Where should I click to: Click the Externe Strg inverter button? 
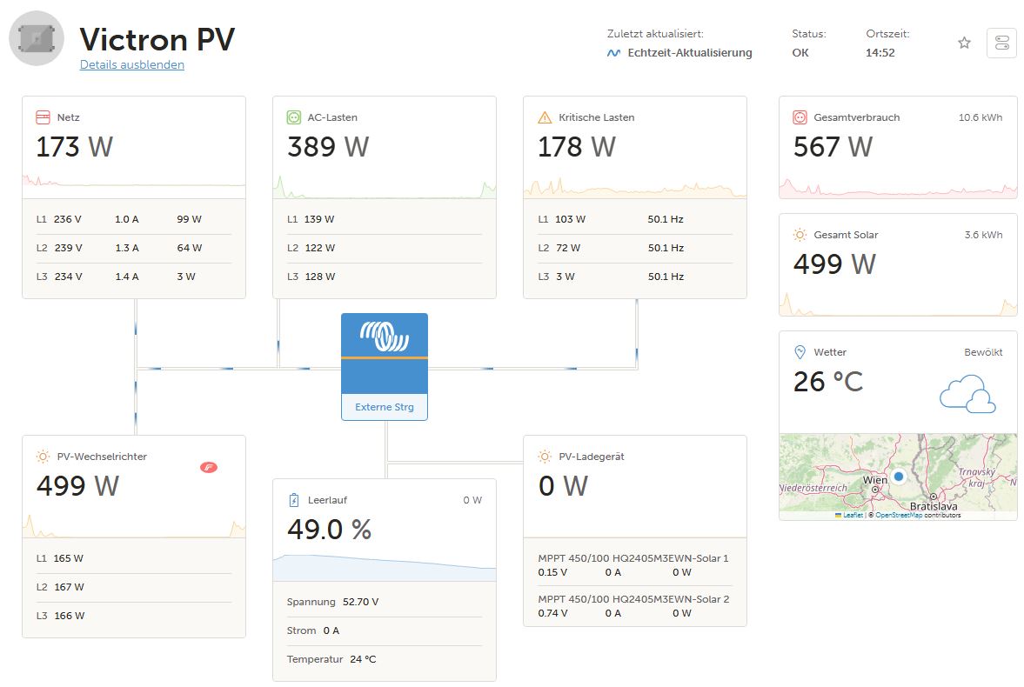(385, 367)
